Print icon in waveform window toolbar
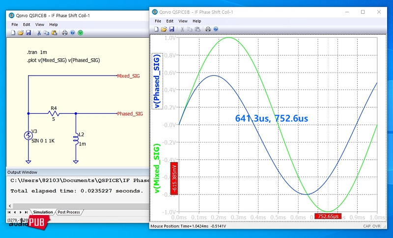 pyautogui.click(x=208, y=29)
